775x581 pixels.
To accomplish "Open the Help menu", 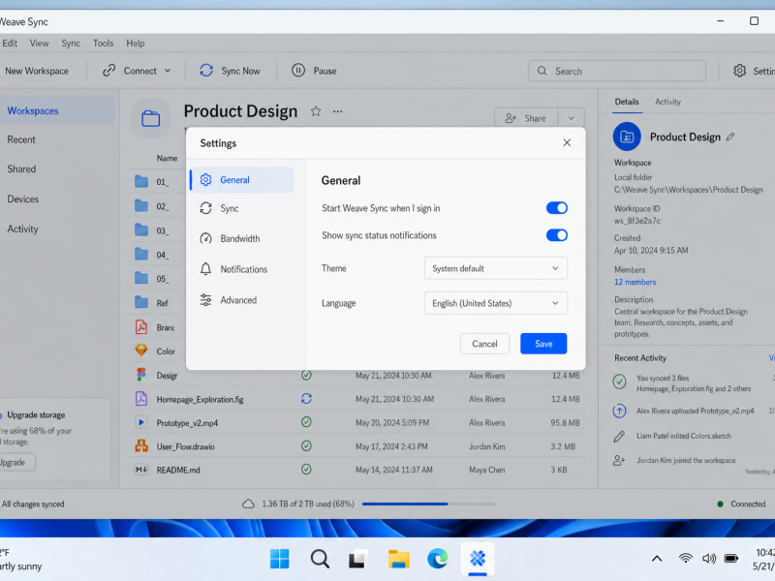I will coord(136,43).
